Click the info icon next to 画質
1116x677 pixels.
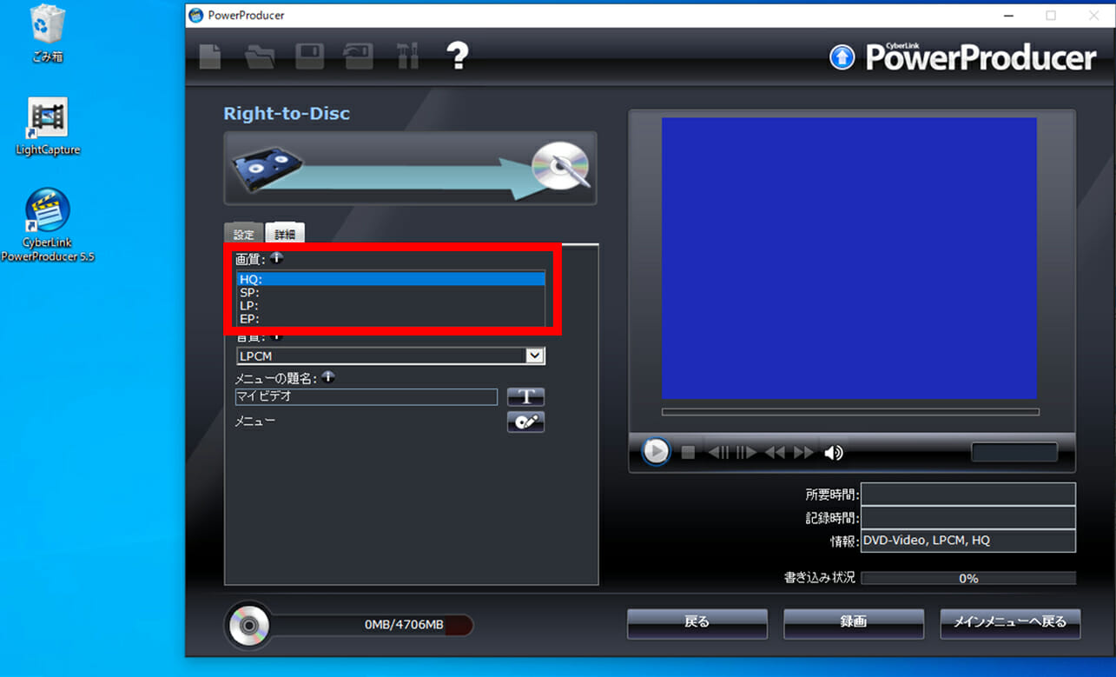[x=276, y=258]
